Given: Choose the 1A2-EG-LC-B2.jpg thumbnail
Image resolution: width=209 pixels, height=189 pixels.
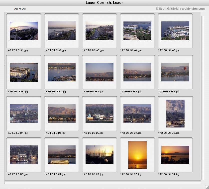Looking at the screenshot, I should tap(137, 72).
